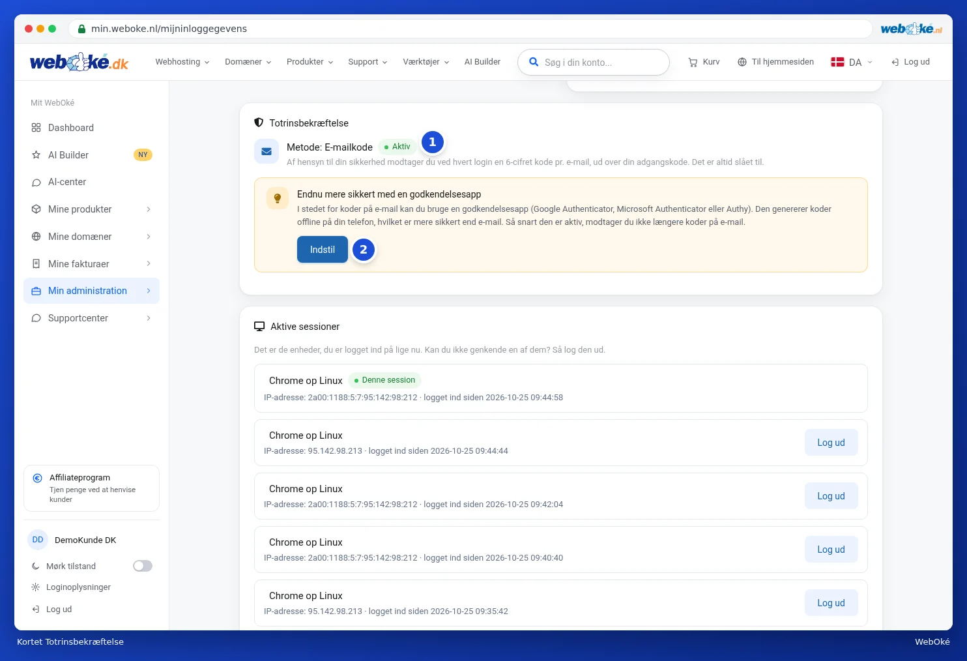Select AI-center in the sidebar

(x=91, y=183)
